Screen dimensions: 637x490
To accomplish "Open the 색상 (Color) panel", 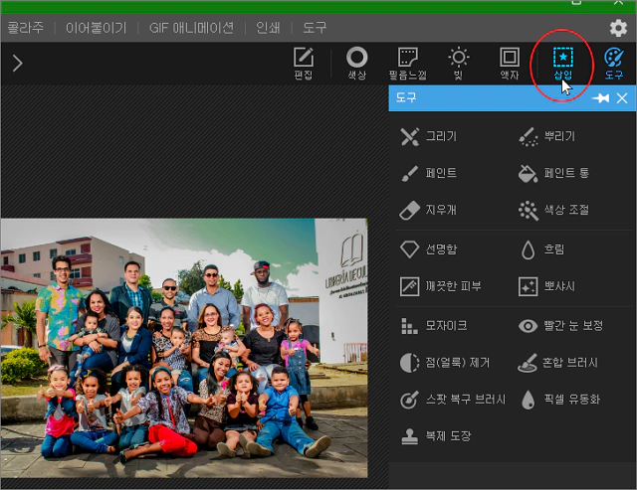I will tap(357, 64).
